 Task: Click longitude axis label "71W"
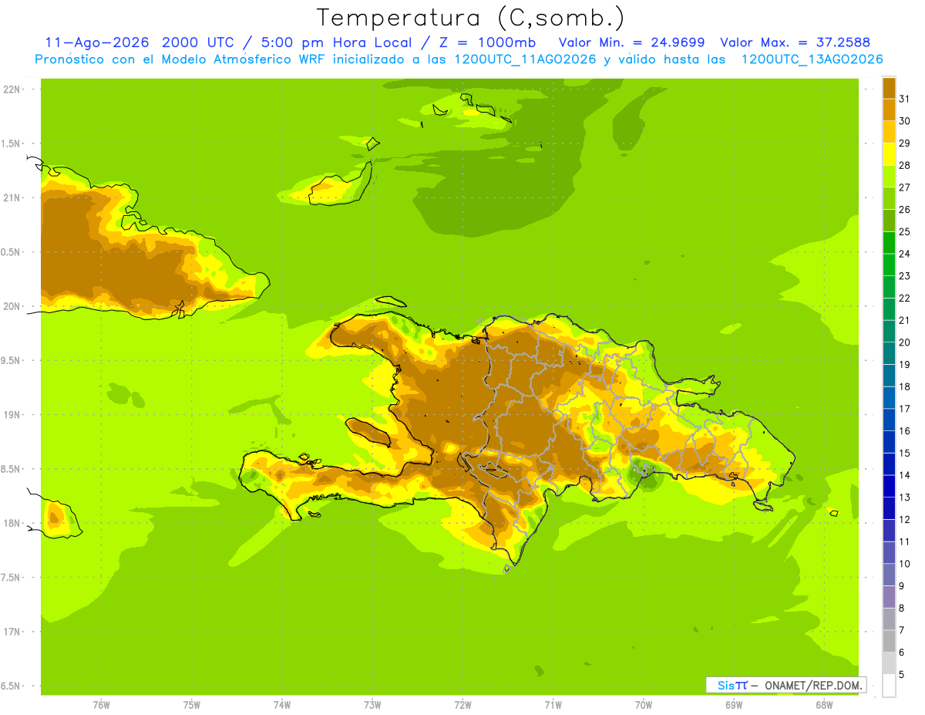pyautogui.click(x=553, y=705)
